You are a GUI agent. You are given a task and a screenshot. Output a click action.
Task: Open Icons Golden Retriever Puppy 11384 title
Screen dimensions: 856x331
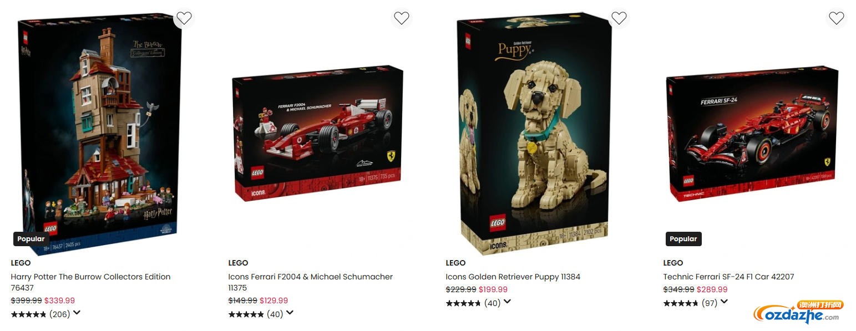(513, 277)
